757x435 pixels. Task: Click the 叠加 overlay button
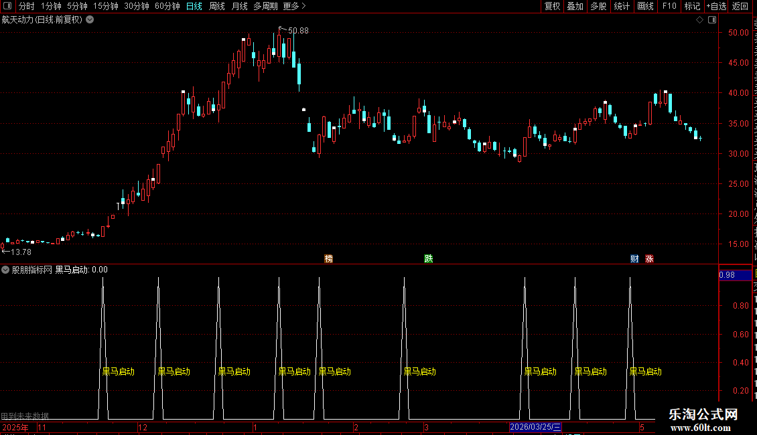click(575, 6)
